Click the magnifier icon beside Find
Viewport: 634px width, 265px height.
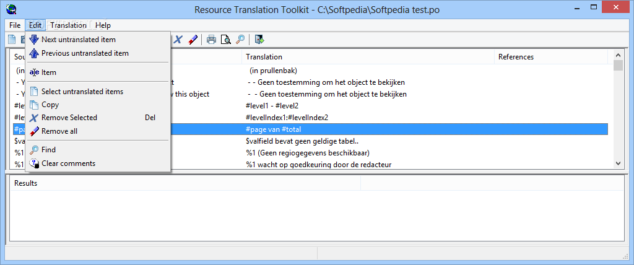pyautogui.click(x=35, y=150)
